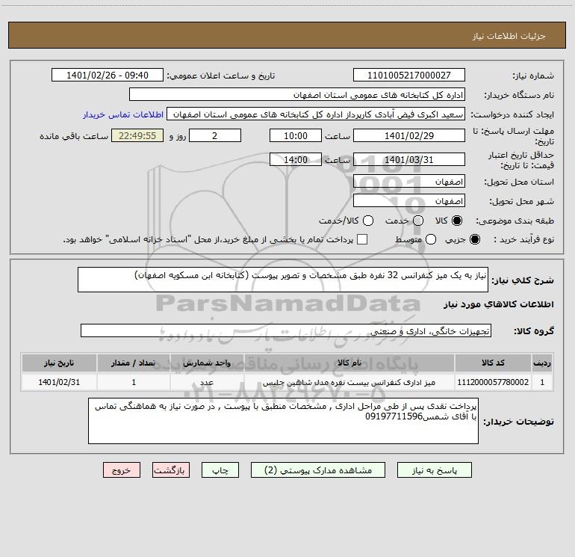Viewport: 575px width, 557px height.
Task: Select the کالا radio button
Action: click(457, 221)
